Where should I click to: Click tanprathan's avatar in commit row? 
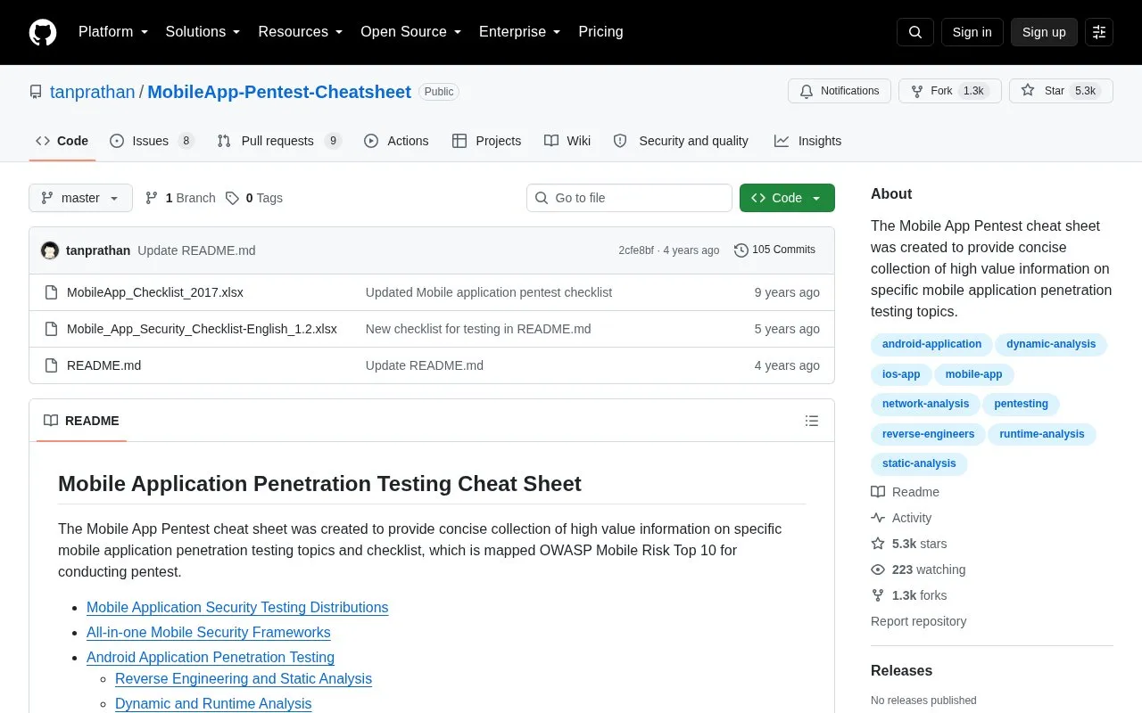click(x=50, y=250)
